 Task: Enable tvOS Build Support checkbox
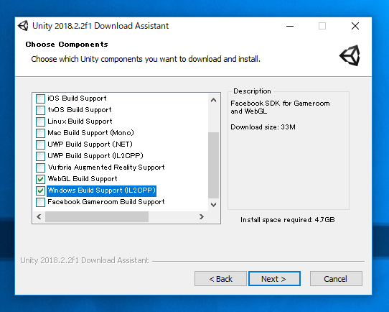point(40,110)
